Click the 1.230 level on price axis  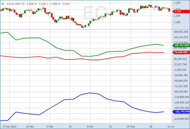pos(177,3)
